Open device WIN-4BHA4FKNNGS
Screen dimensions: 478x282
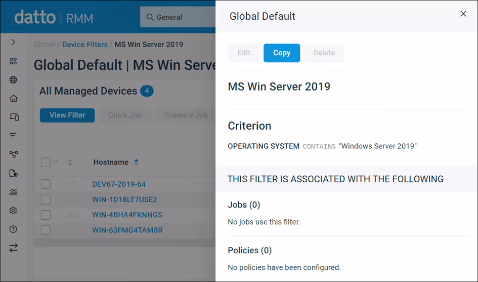pos(127,215)
